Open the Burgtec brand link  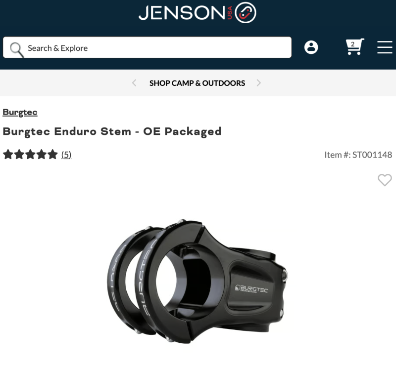(20, 113)
